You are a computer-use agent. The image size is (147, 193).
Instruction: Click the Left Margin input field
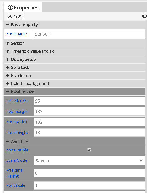point(89,101)
